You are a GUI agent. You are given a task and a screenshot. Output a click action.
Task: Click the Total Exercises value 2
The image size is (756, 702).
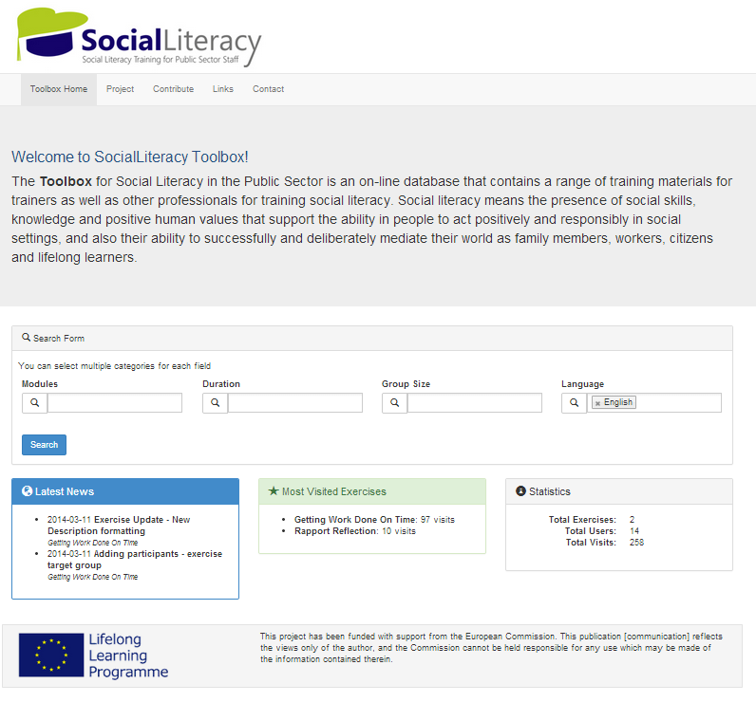633,520
